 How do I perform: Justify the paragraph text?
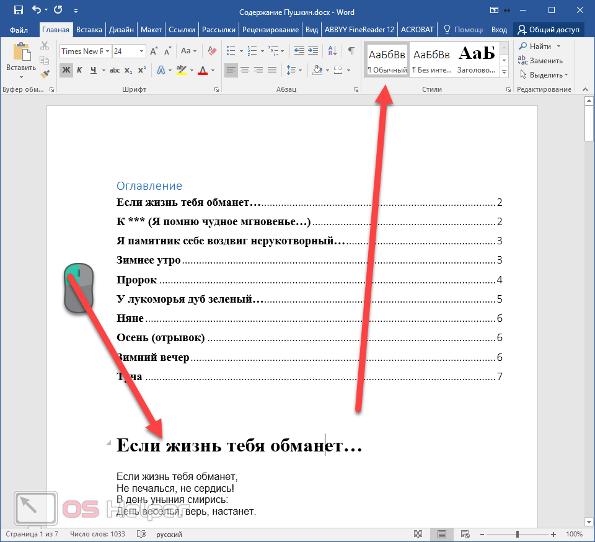coord(272,70)
